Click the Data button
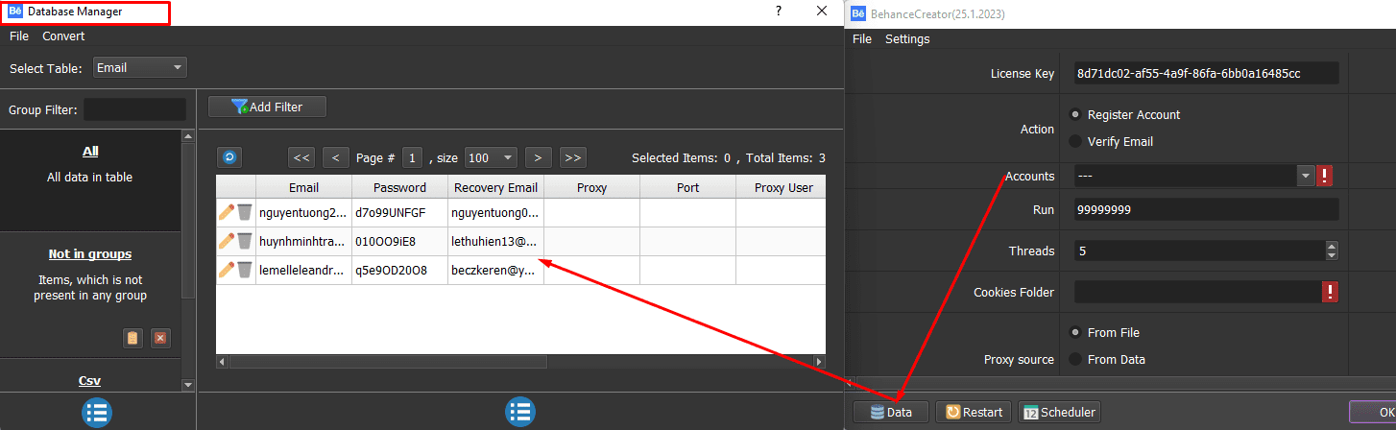Screen dimensions: 1396x430 click(891, 412)
